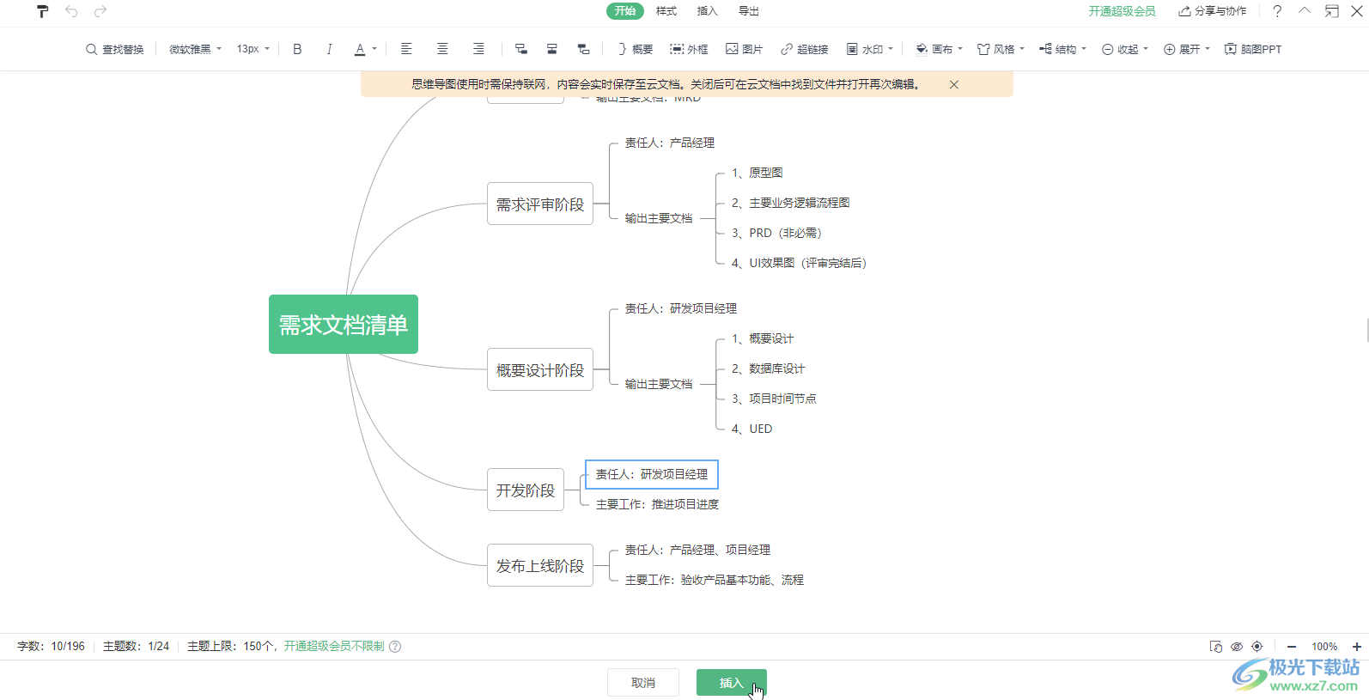Screen dimensions: 1369x700
Task: Switch to 插入 tab
Action: (708, 11)
